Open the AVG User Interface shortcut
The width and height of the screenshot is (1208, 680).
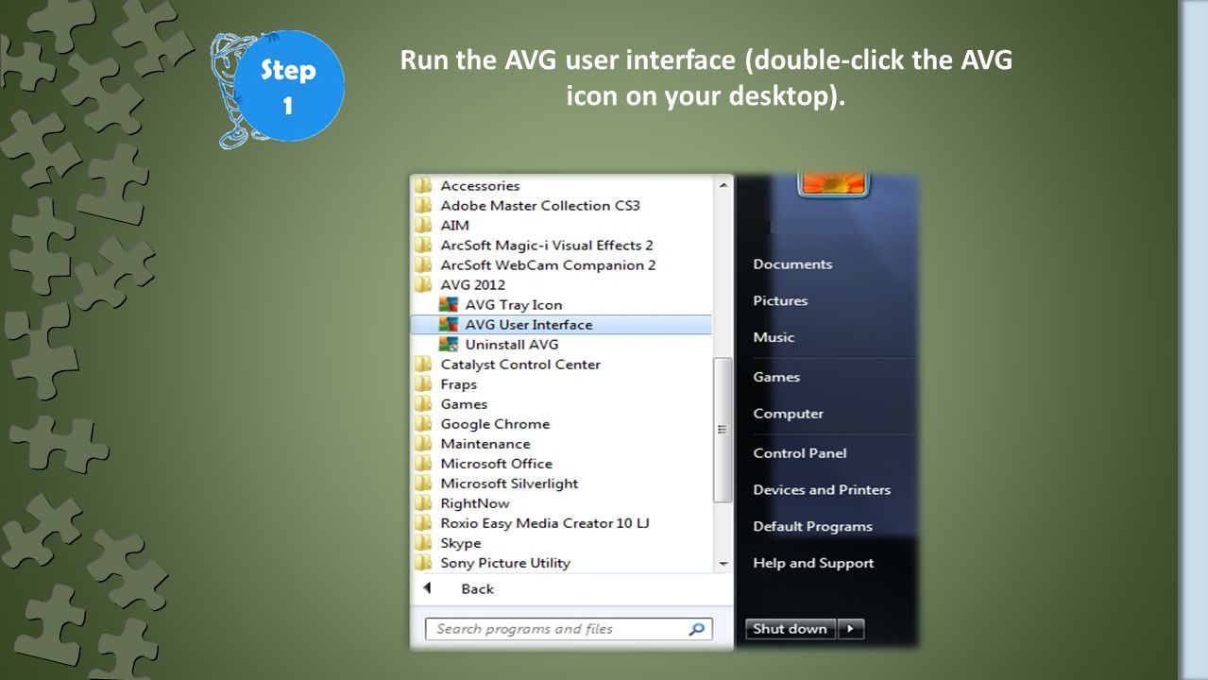pos(561,325)
